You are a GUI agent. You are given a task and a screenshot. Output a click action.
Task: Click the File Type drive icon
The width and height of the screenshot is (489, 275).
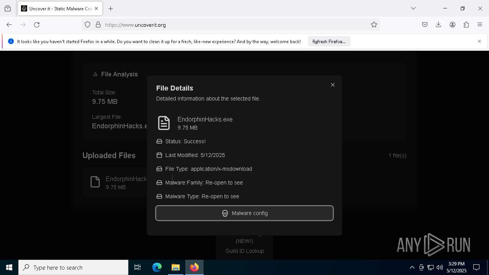click(159, 169)
